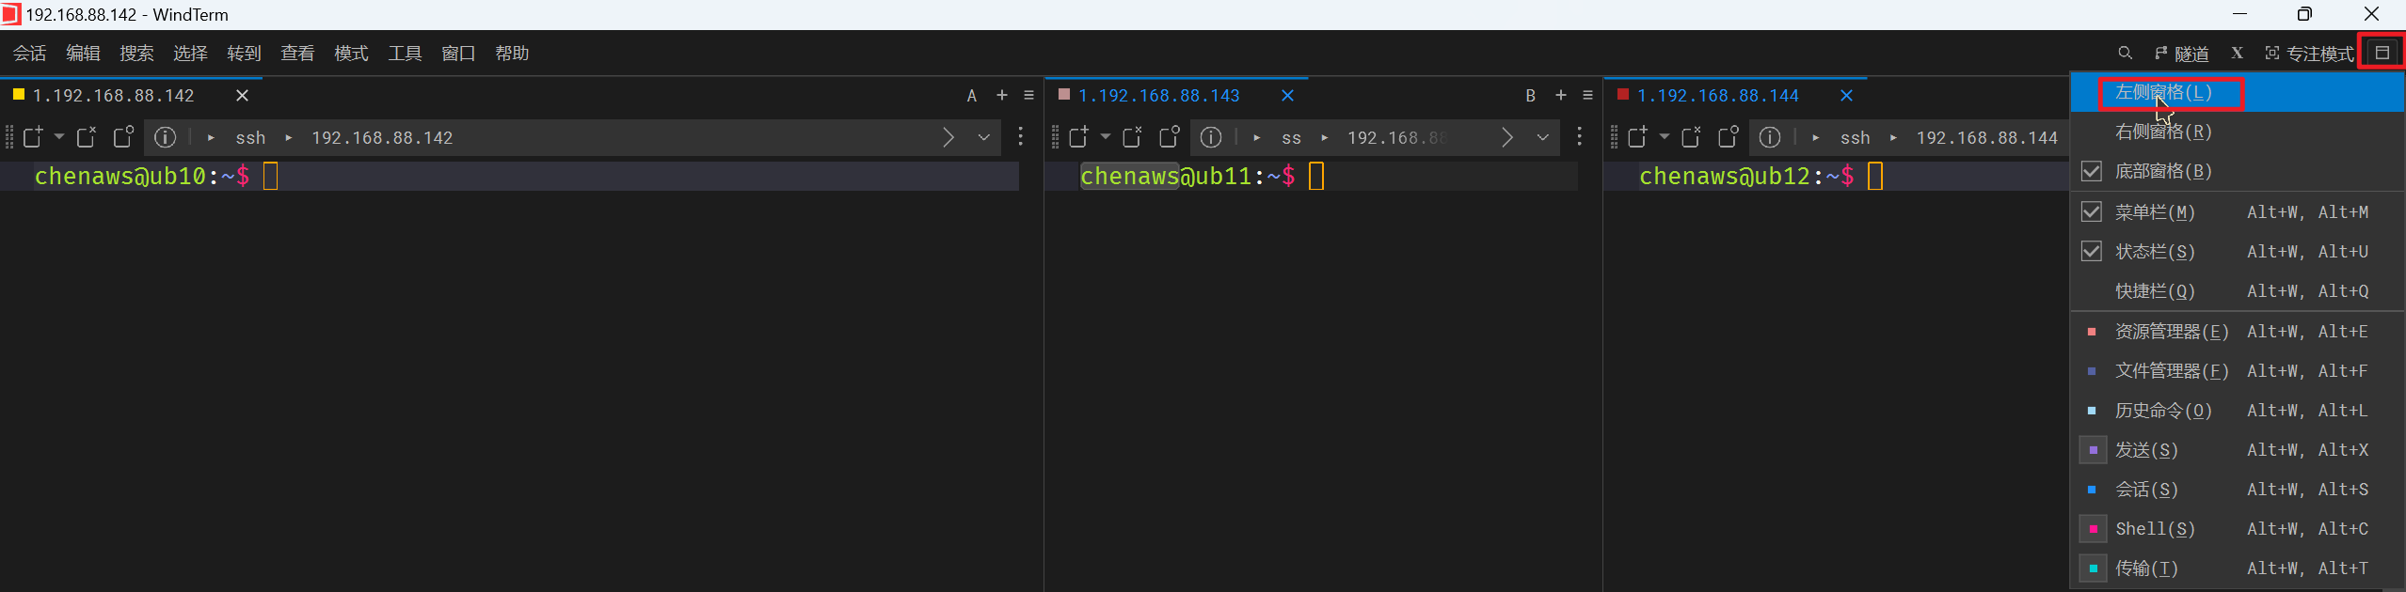Image resolution: width=2406 pixels, height=592 pixels.
Task: Close session icon in 192.168.88.144 pane toolbar
Action: click(x=1691, y=137)
